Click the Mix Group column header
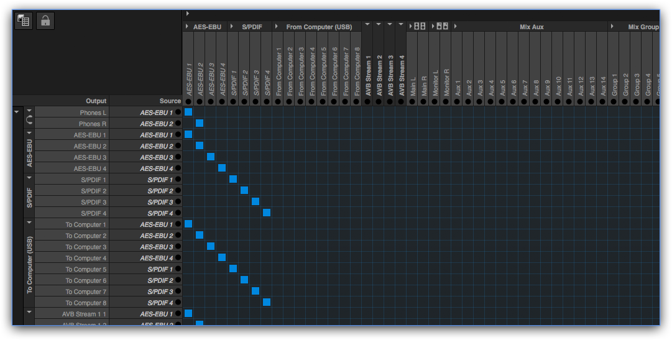Image resolution: width=672 pixels, height=340 pixels. coord(643,27)
